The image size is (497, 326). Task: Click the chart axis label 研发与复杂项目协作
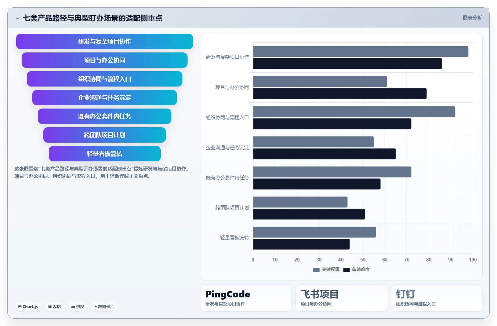click(x=227, y=57)
